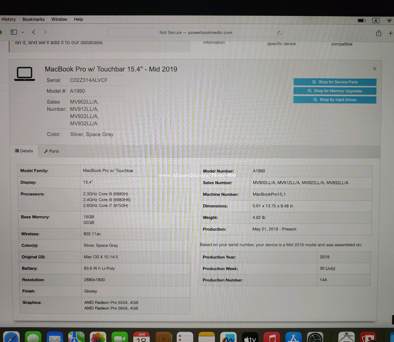The width and height of the screenshot is (394, 342).
Task: Open a new tab with plus icon
Action: pyautogui.click(x=391, y=33)
